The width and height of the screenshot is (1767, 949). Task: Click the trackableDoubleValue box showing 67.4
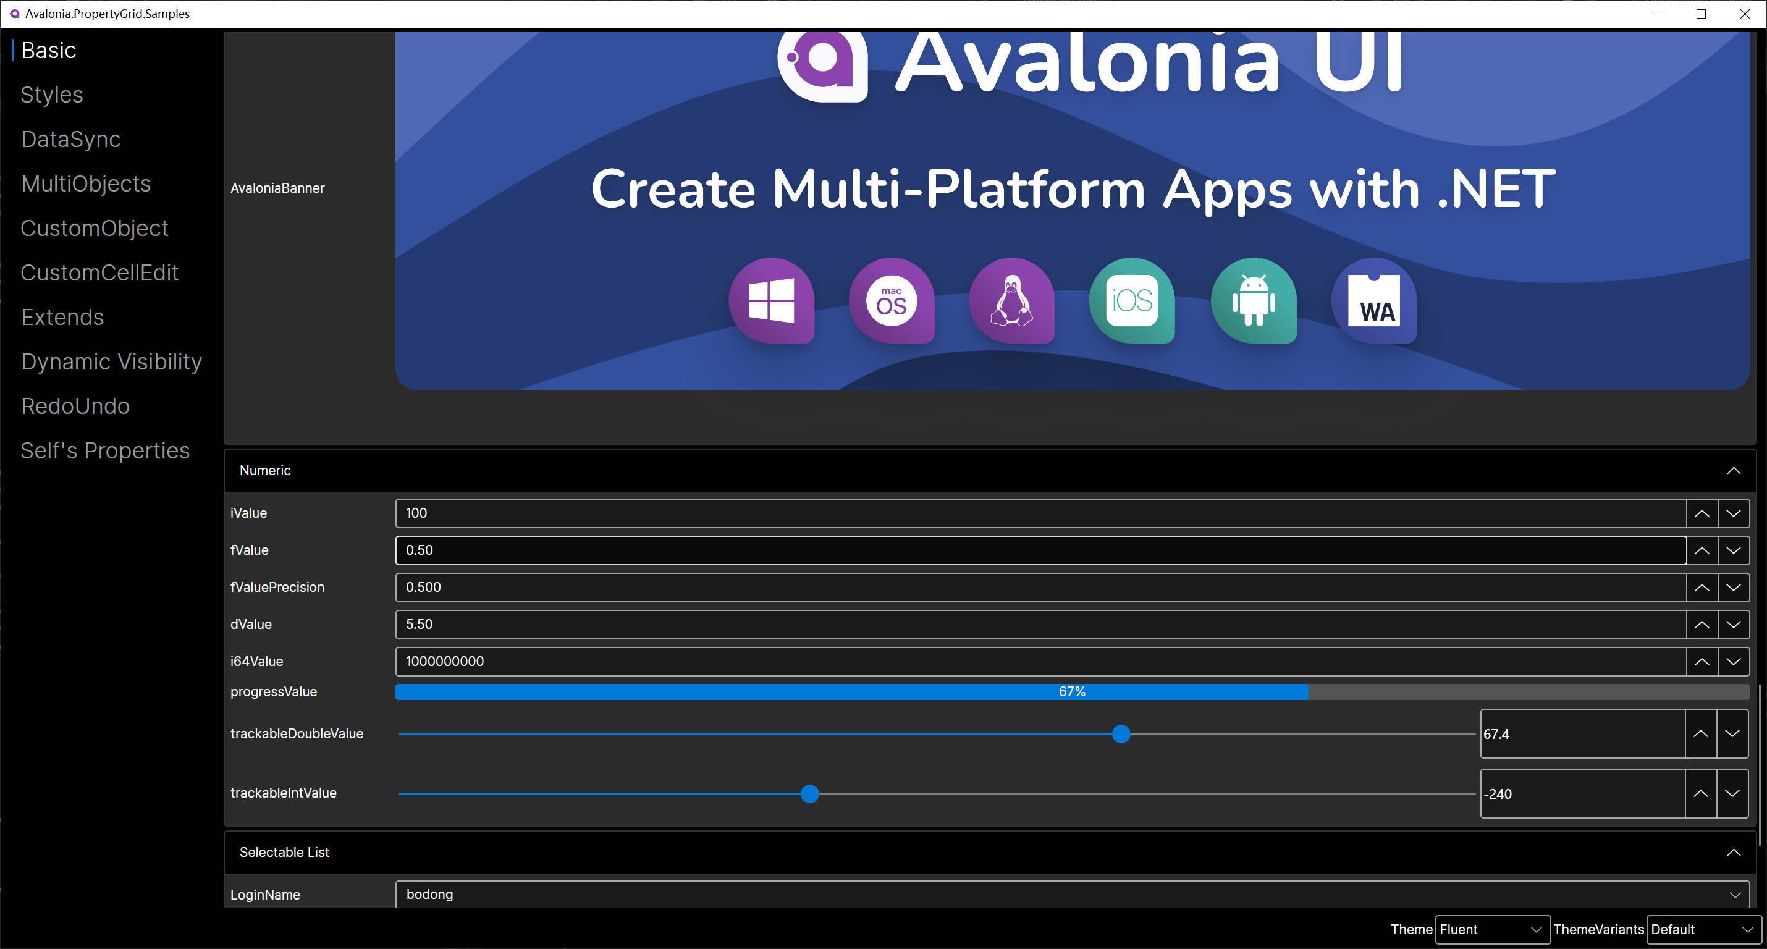pyautogui.click(x=1582, y=733)
